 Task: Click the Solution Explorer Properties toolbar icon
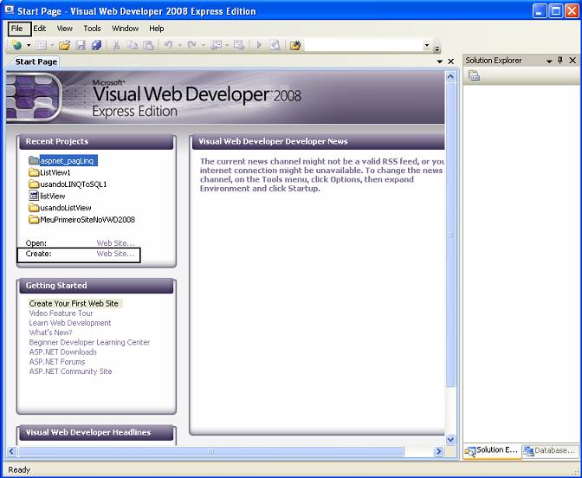pos(474,76)
